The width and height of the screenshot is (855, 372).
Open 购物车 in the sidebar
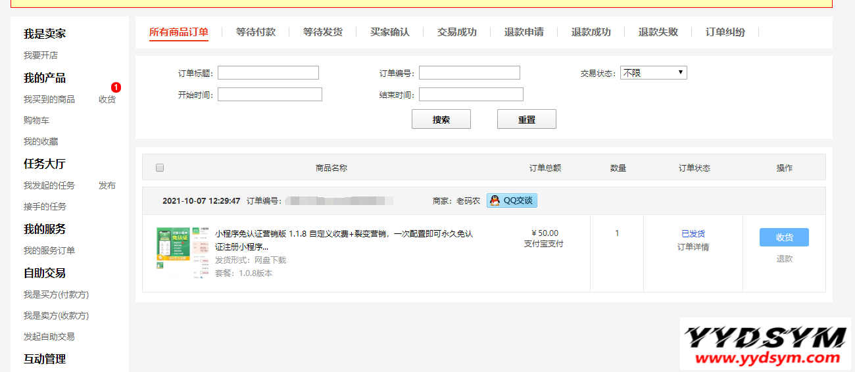click(x=37, y=120)
